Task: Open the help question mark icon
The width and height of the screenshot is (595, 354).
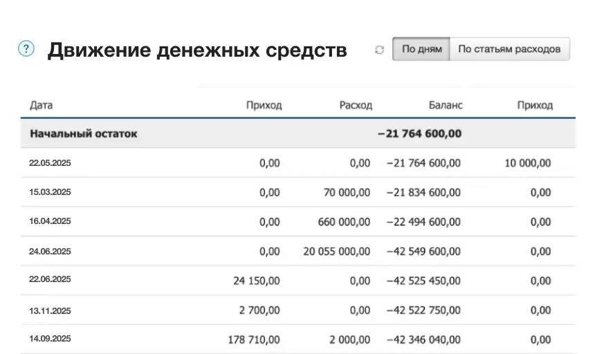Action: click(26, 48)
